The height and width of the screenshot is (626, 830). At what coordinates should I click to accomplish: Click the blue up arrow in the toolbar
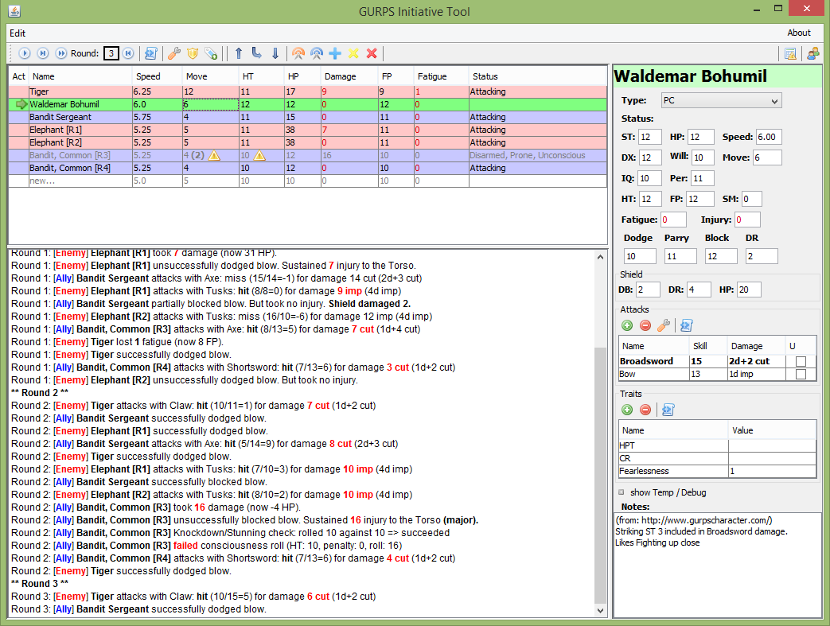[238, 53]
